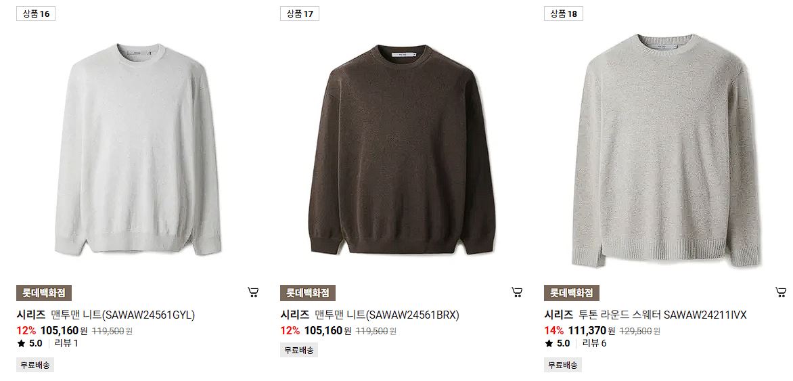
Task: Click 무료배송 tag under the brown knit
Action: (299, 350)
